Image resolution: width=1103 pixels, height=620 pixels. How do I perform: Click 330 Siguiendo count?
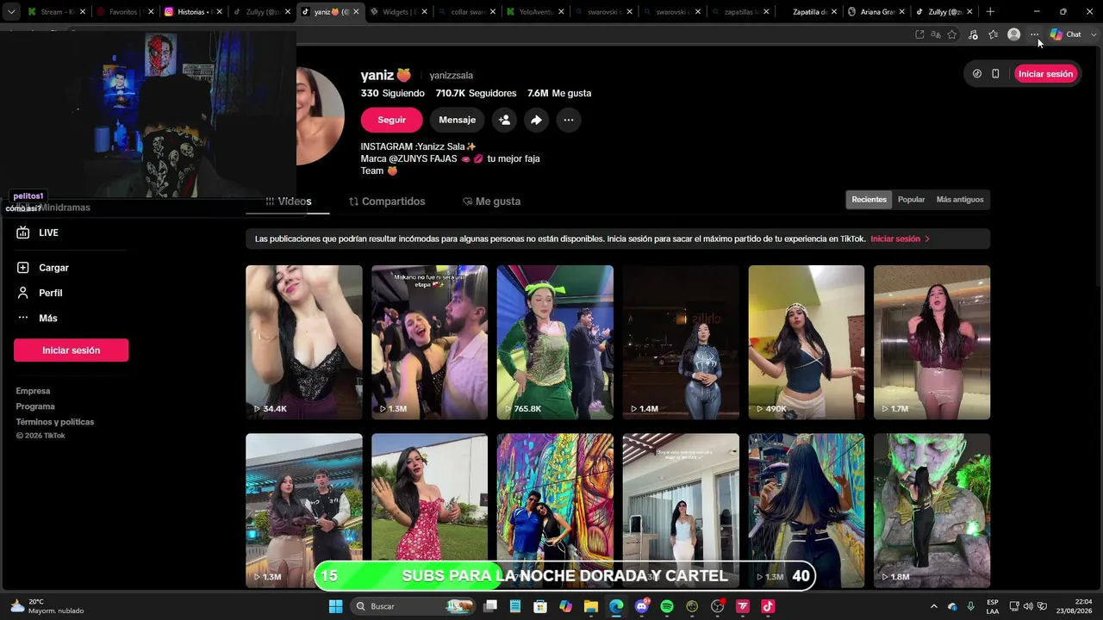click(393, 93)
